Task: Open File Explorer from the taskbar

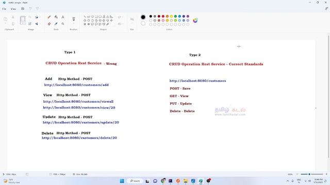Action: click(x=186, y=181)
